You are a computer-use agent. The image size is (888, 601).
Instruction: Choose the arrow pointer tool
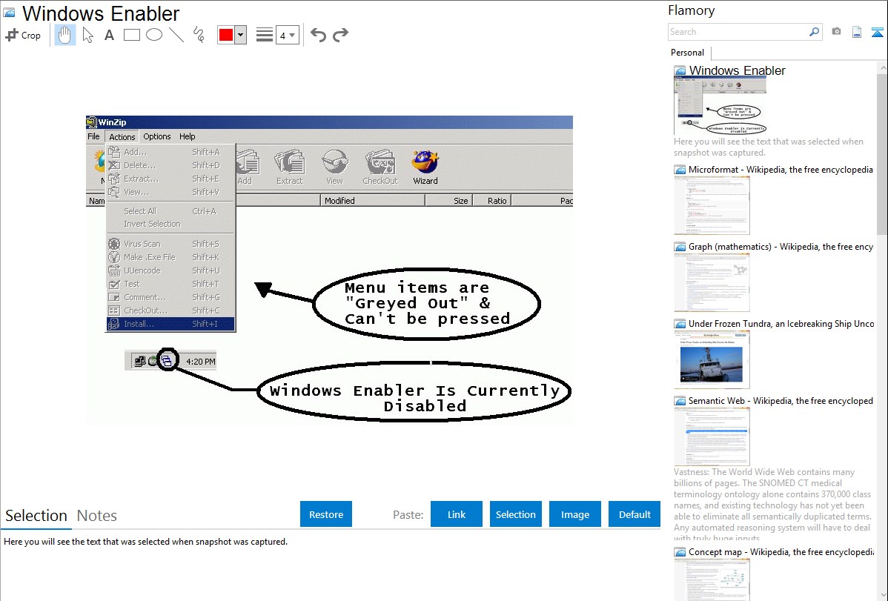point(87,35)
